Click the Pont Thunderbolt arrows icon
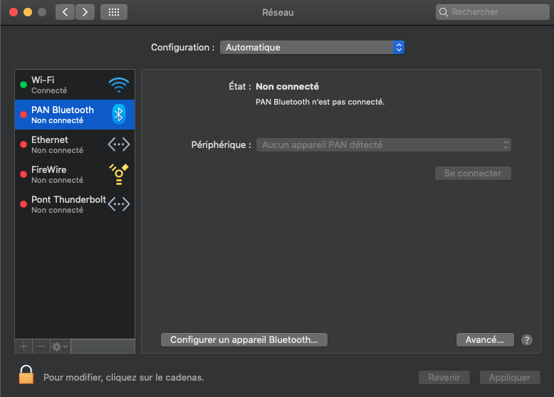 tap(119, 204)
